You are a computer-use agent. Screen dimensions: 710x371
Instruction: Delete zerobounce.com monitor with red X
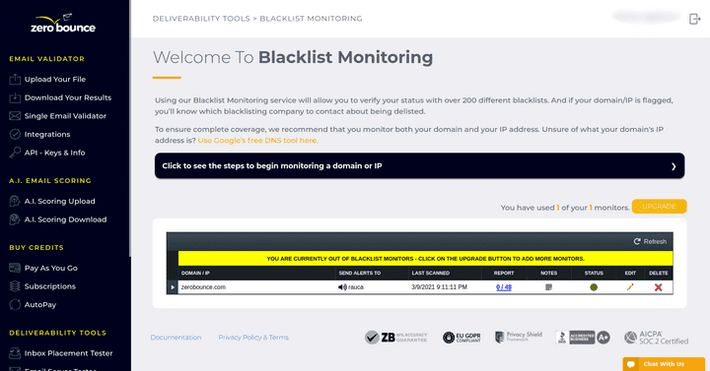(659, 287)
